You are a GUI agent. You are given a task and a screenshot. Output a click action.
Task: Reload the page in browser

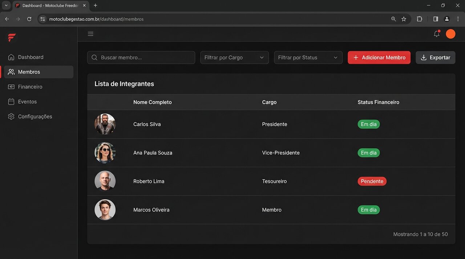pos(29,19)
